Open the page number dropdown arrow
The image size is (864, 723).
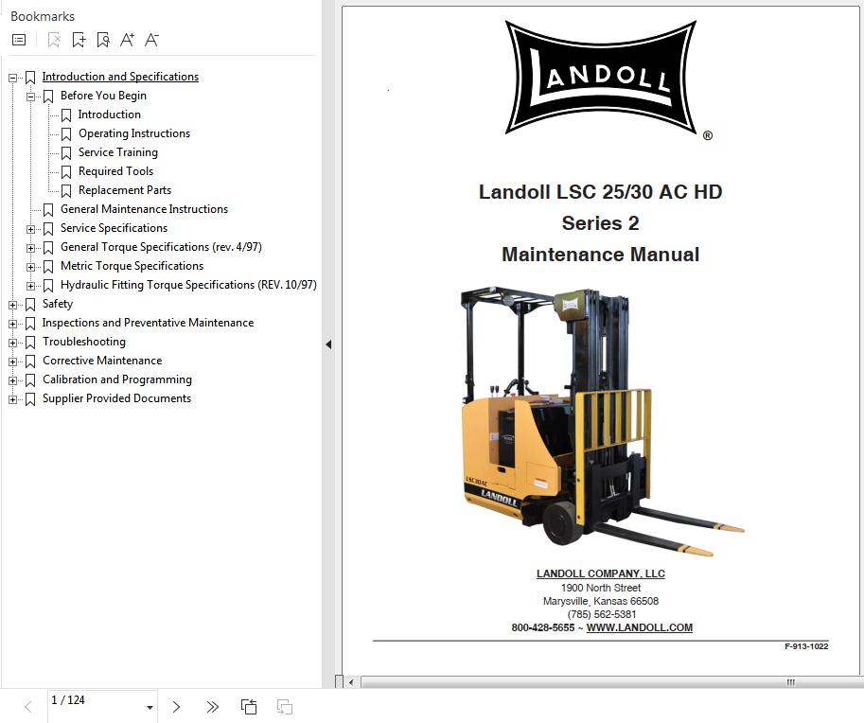click(x=150, y=708)
